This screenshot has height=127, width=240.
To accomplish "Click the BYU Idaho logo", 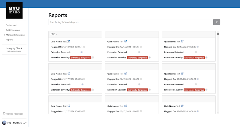I will (14, 10).
